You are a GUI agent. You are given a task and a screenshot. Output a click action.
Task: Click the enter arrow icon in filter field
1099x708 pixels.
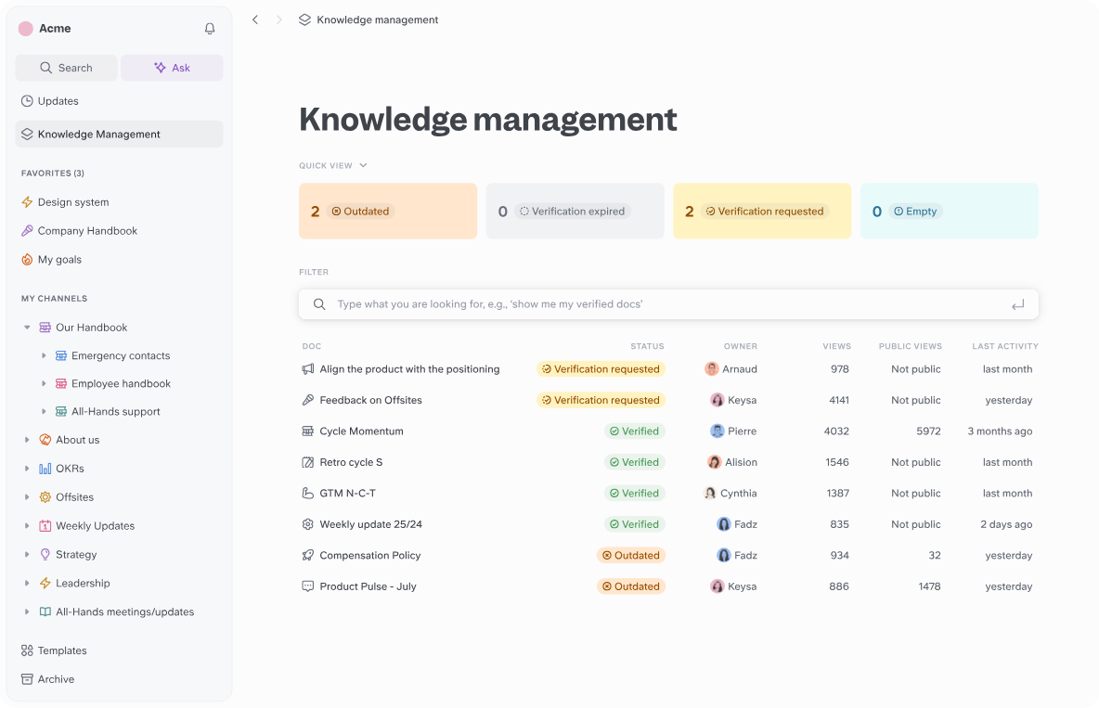tap(1018, 304)
